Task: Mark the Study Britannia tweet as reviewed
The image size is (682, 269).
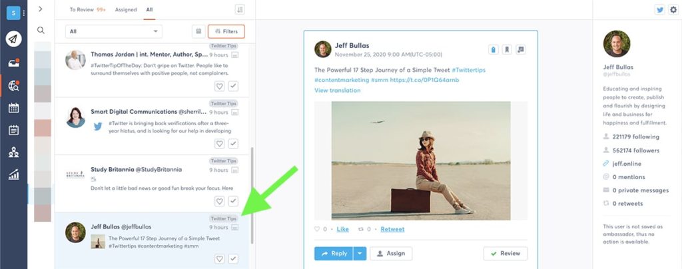Action: [233, 201]
